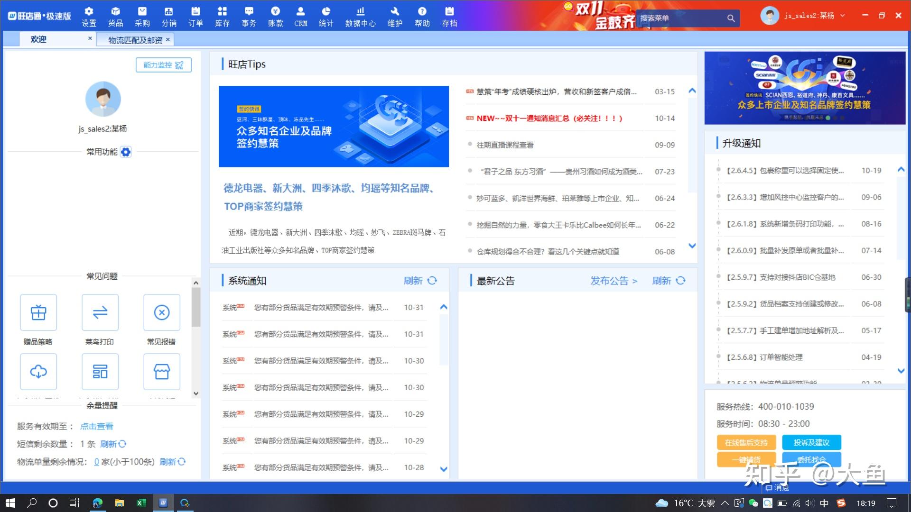
Task: Close the 物流匹配及邮资 tab
Action: coord(167,40)
